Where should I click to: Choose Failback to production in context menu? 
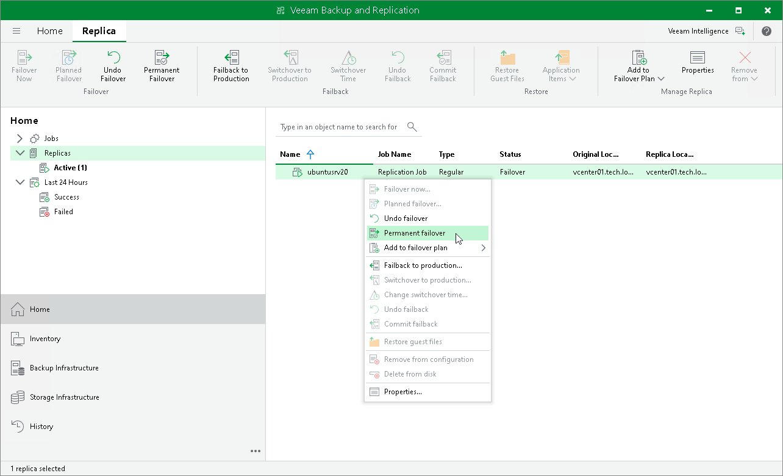427,265
